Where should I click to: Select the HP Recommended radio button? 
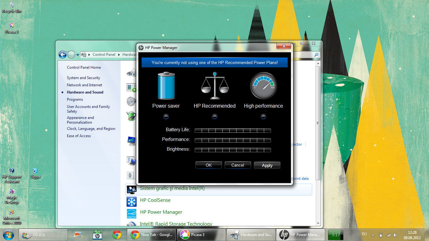pyautogui.click(x=215, y=116)
